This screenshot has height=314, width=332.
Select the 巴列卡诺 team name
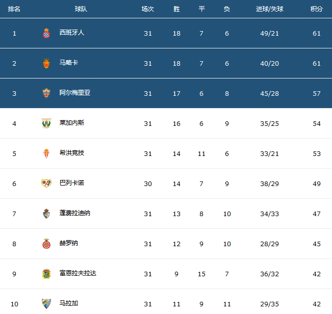pos(71,183)
